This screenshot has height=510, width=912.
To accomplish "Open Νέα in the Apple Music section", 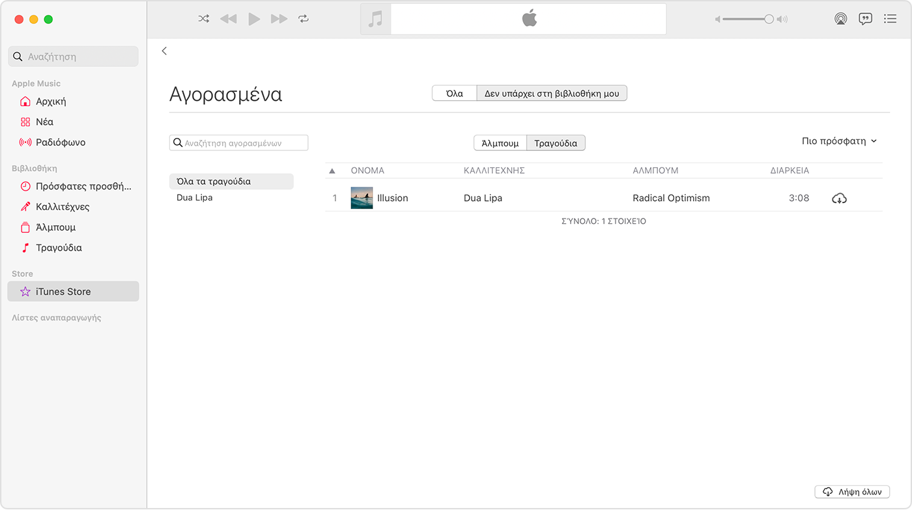I will 40,122.
